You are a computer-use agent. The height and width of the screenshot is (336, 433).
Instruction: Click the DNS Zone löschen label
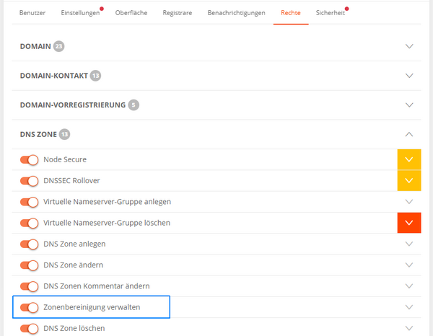(x=74, y=328)
